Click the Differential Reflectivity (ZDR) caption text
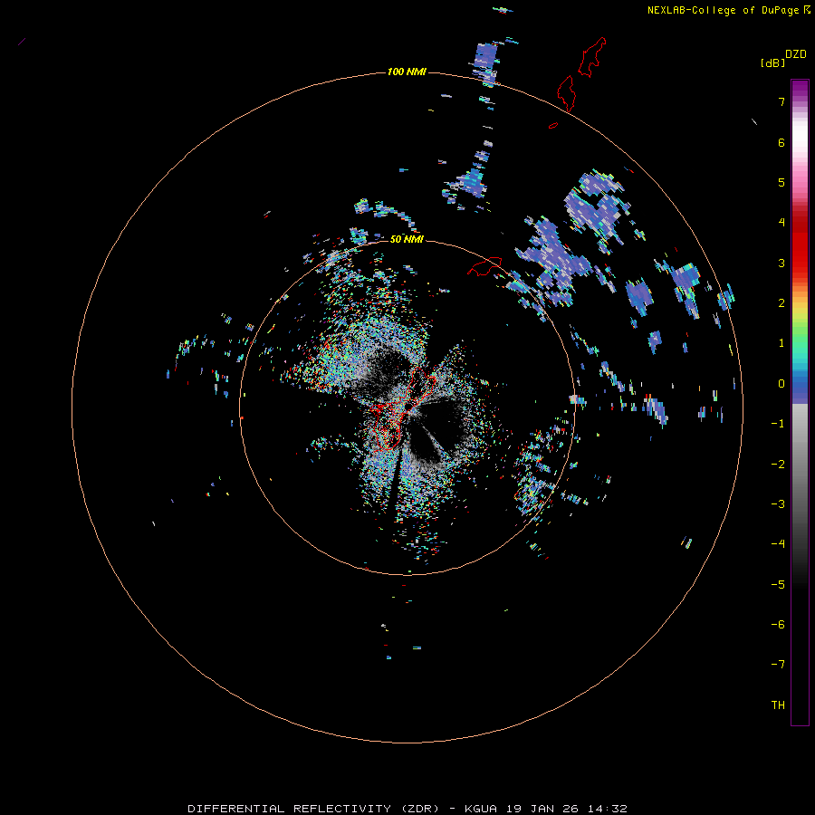This screenshot has height=815, width=815. click(313, 809)
